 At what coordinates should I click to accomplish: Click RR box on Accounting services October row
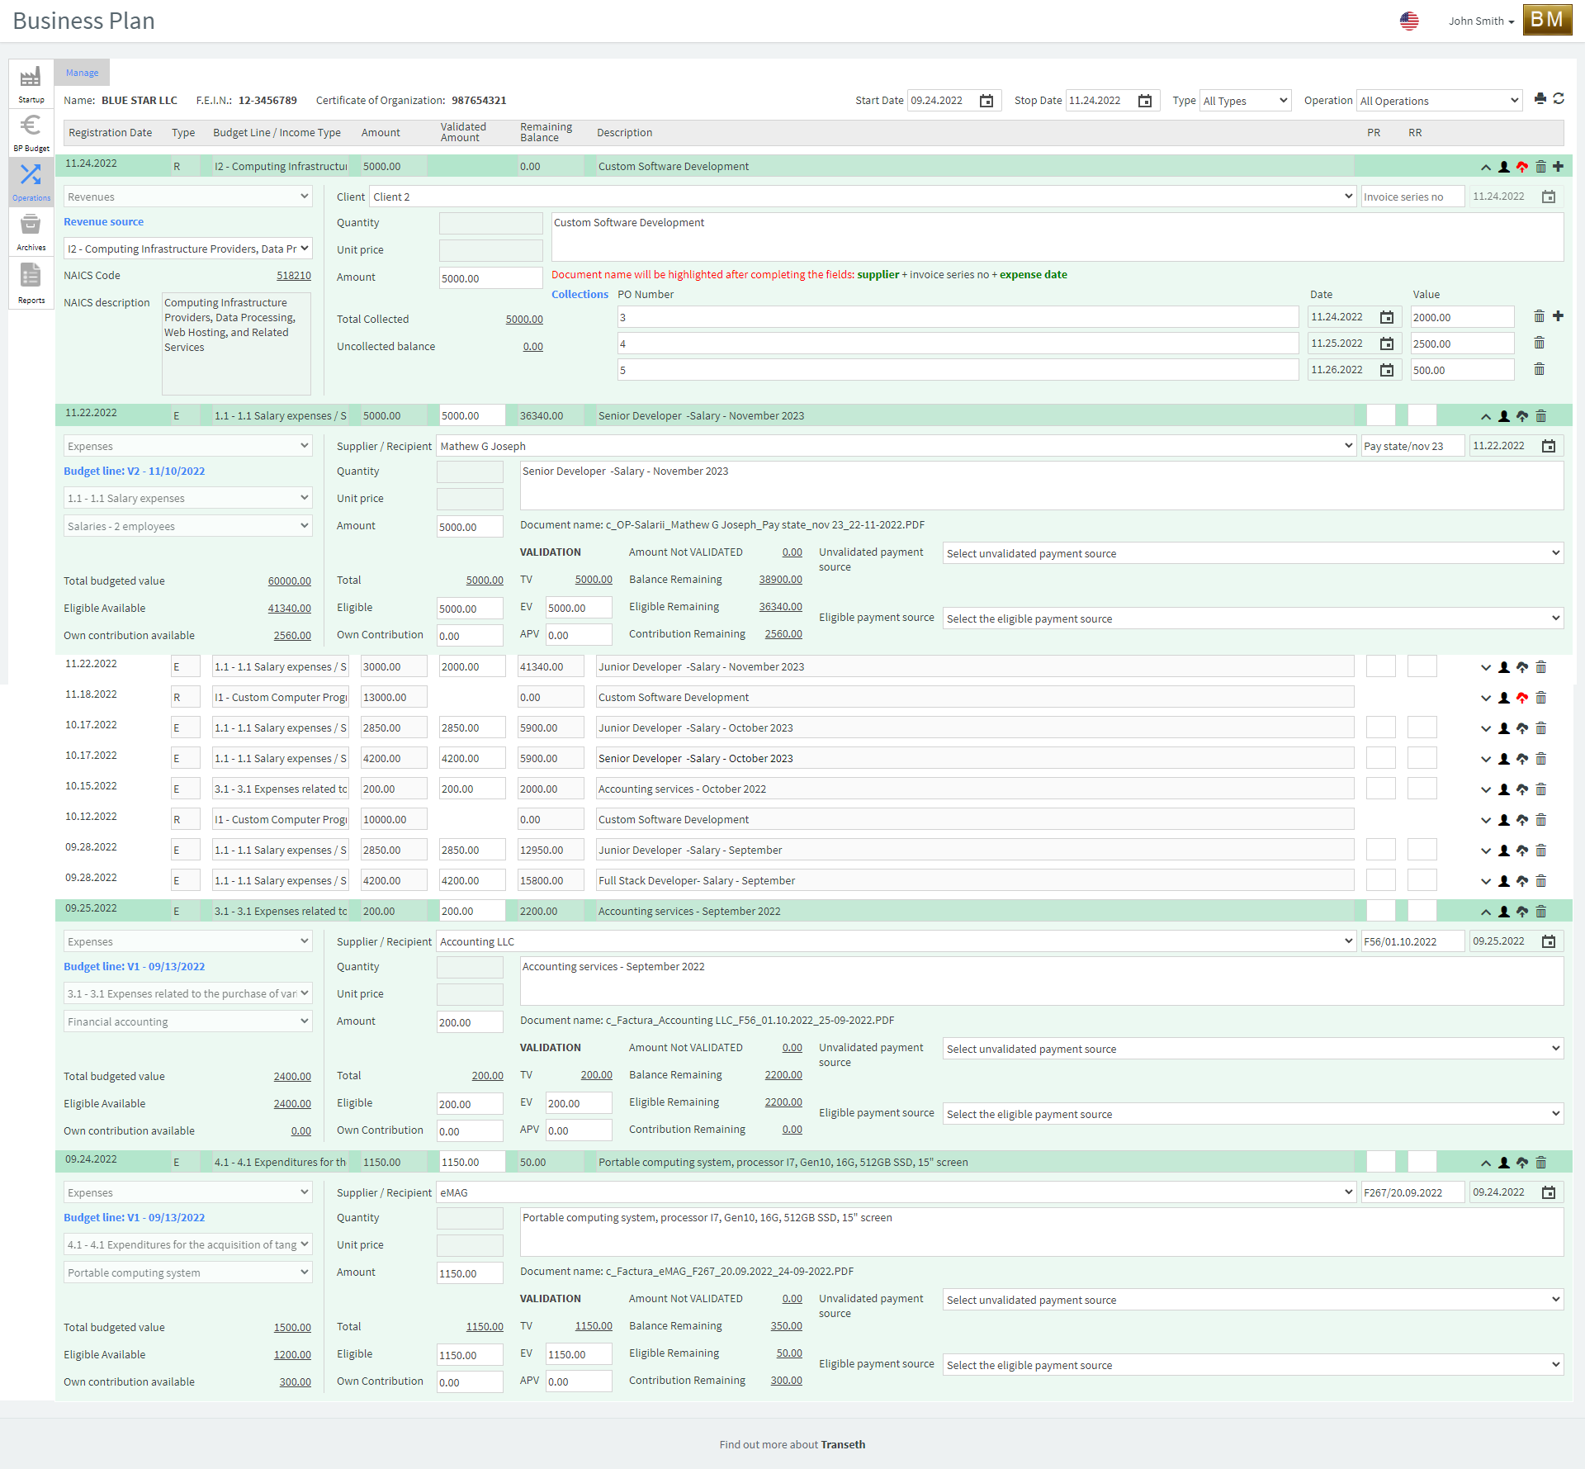1422,789
